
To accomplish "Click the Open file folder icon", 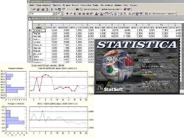I will 34,9.
